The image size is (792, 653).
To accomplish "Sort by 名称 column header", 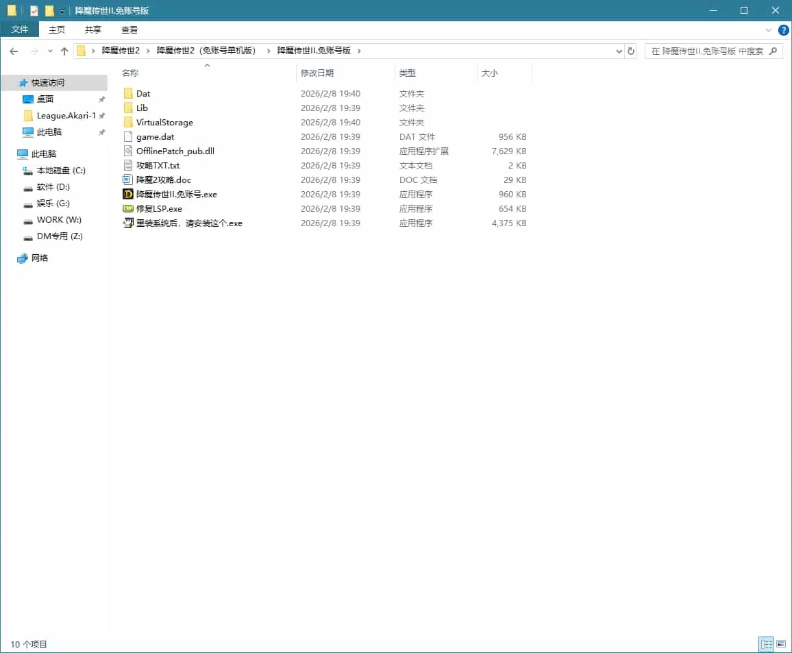I will [130, 73].
